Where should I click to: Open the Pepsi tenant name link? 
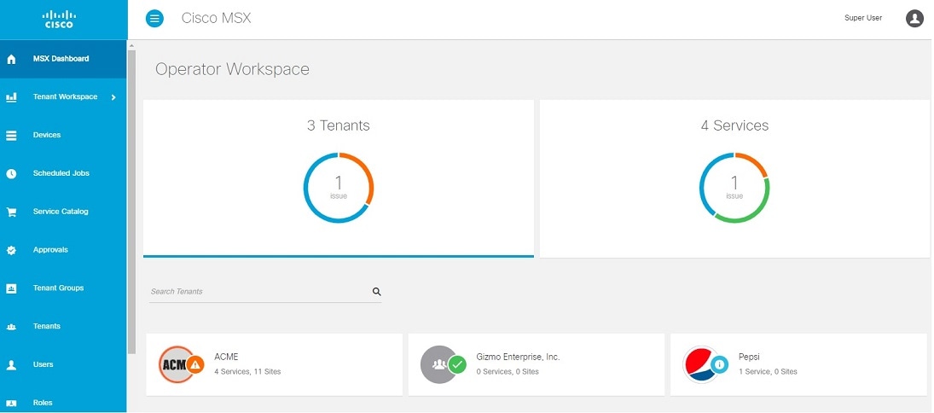749,357
